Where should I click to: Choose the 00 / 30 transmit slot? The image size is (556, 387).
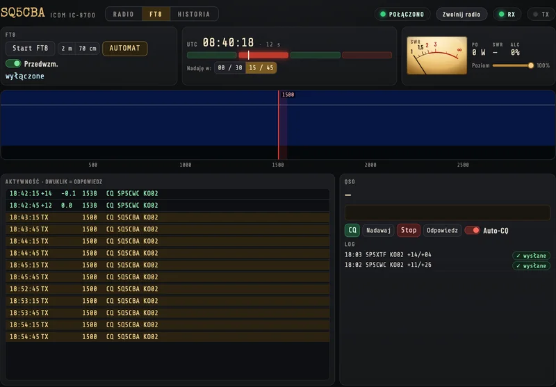coord(230,67)
